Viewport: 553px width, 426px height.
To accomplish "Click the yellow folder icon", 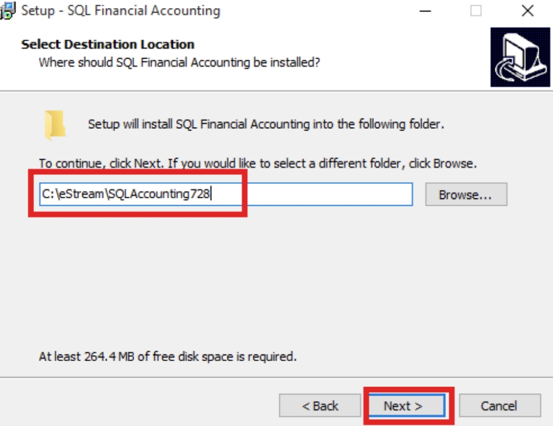I will [x=55, y=125].
